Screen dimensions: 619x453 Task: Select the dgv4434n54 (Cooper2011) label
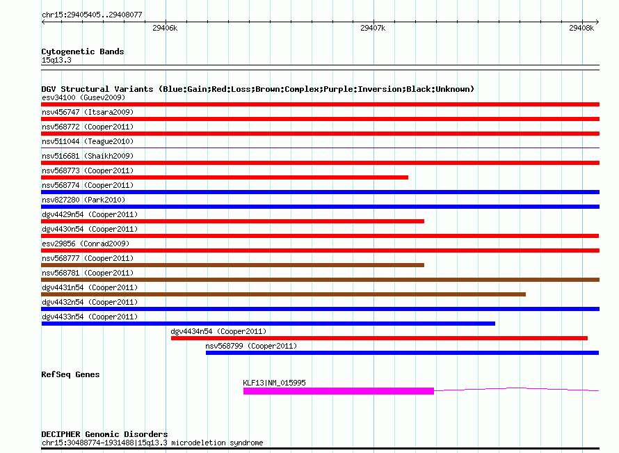point(218,331)
